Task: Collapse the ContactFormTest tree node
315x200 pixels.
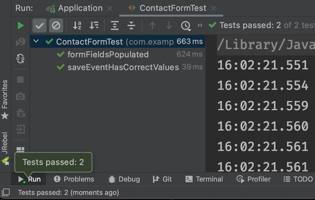Action: 36,41
